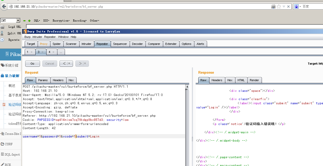Expand the HackBar Encoding dropdown menu

(x=80, y=21)
